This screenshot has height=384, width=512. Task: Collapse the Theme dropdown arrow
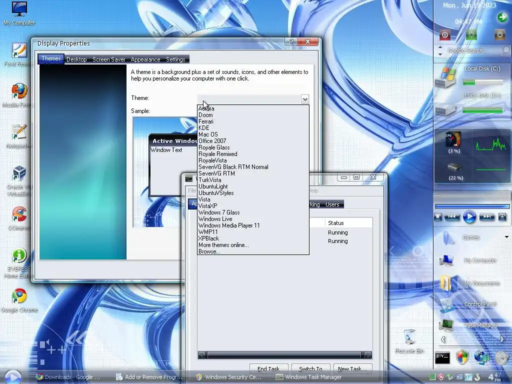[x=304, y=99]
